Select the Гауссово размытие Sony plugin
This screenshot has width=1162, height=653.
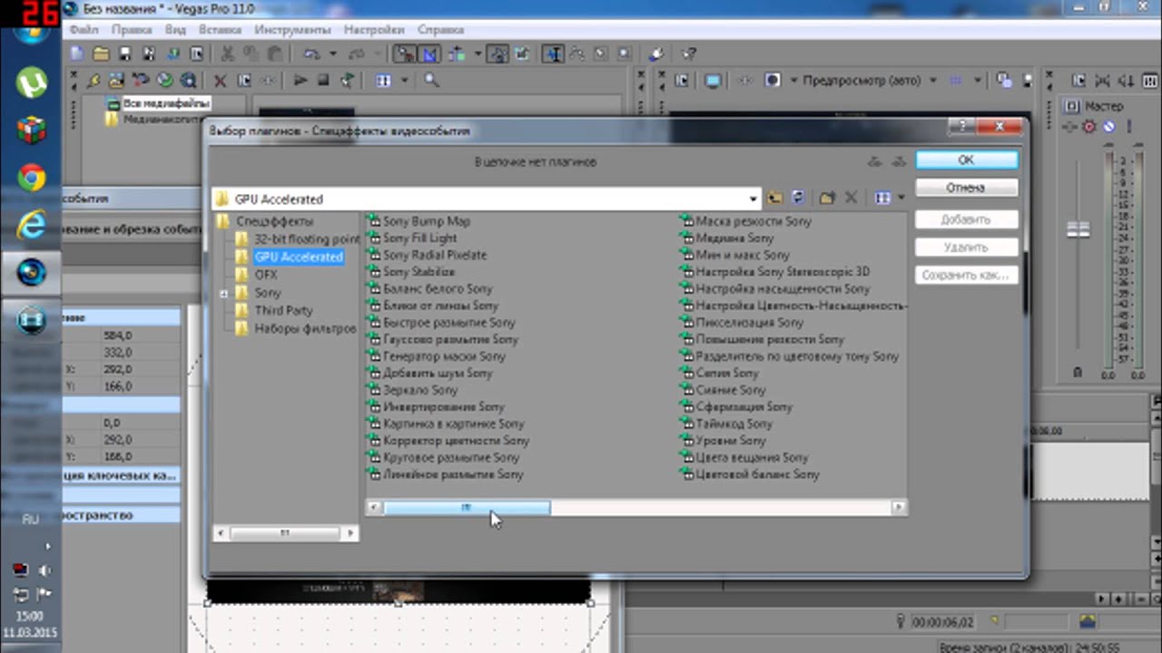pos(450,339)
